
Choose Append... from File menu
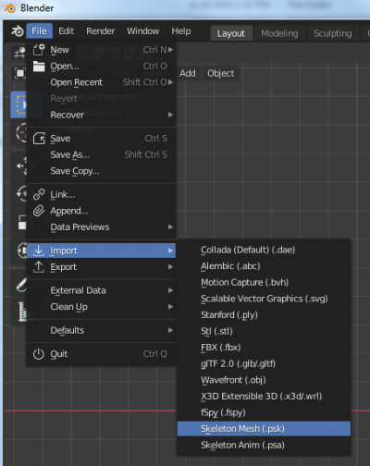102,211
